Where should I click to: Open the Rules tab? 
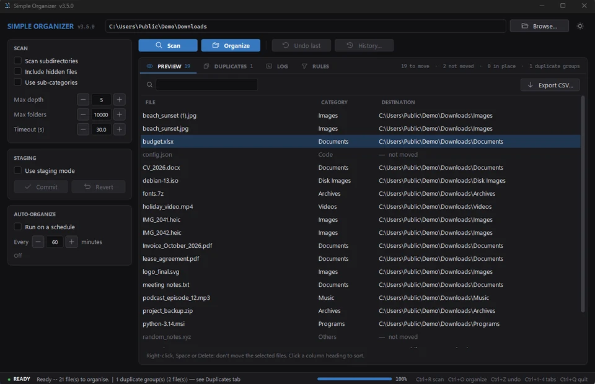point(315,66)
